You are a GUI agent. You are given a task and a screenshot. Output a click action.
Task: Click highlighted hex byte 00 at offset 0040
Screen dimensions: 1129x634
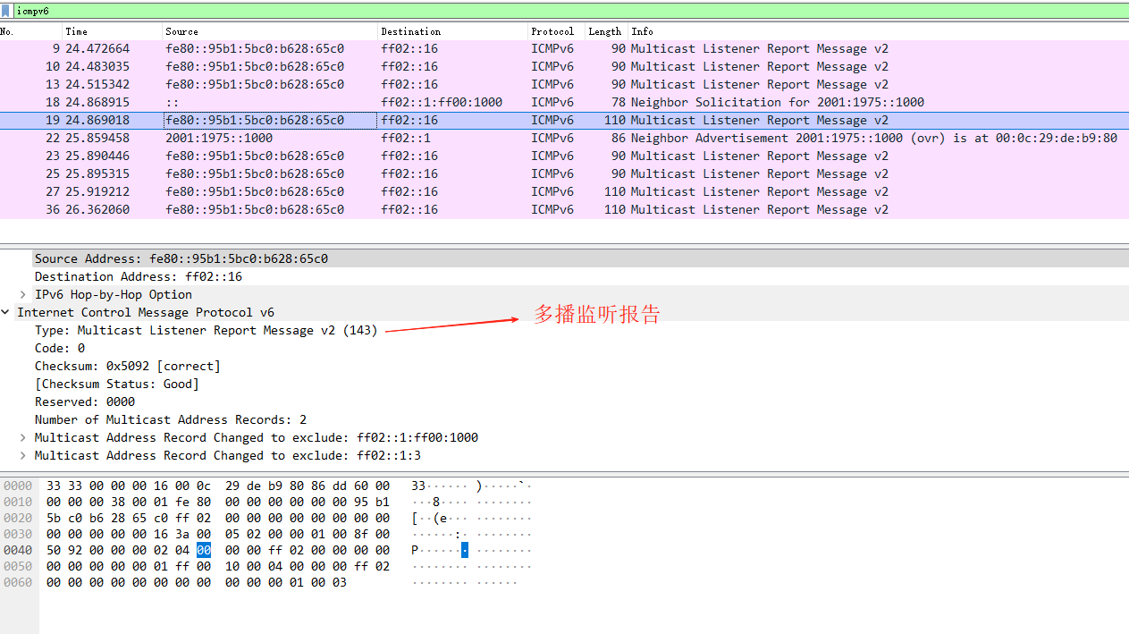pos(204,550)
